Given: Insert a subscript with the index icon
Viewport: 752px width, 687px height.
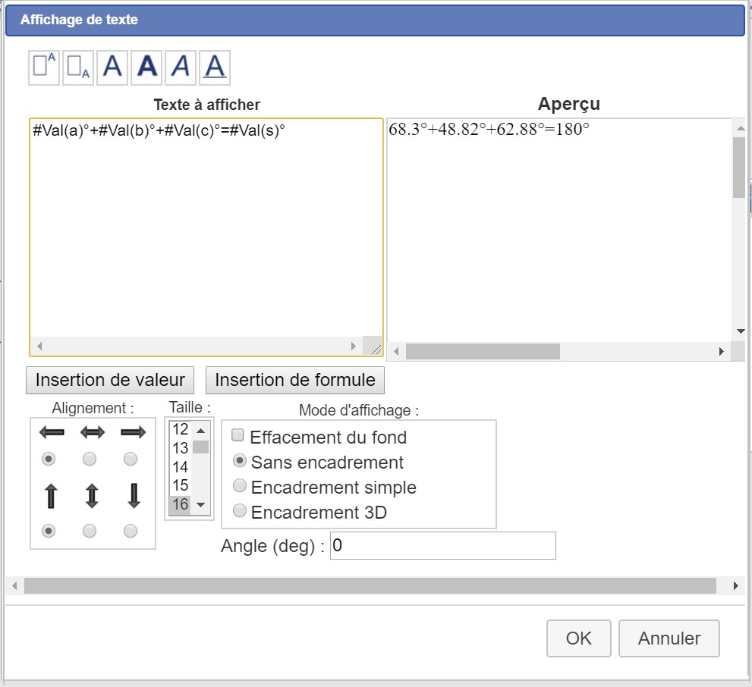Looking at the screenshot, I should click(x=77, y=67).
